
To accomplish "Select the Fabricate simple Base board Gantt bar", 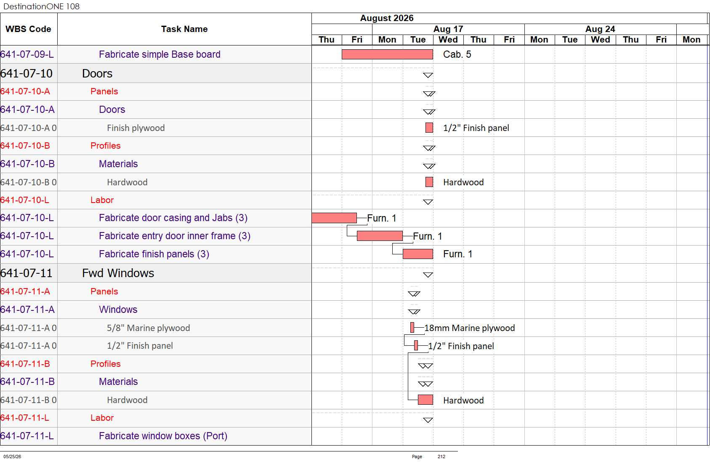I will [387, 54].
